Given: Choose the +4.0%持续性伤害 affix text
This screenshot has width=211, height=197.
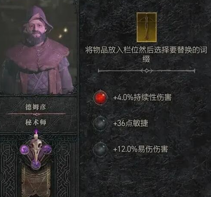Looking at the screenshot, I should click(x=142, y=98).
